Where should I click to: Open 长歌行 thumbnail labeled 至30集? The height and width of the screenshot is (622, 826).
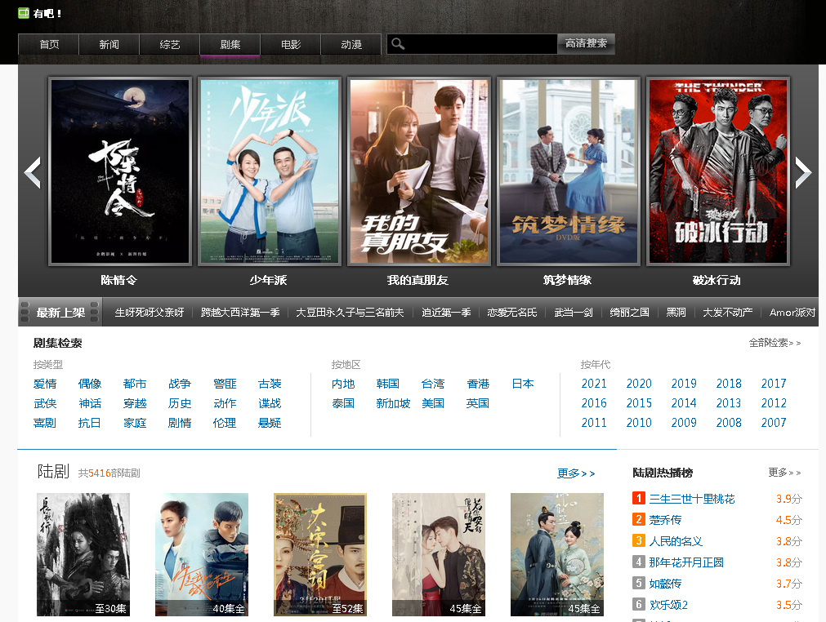coord(83,554)
